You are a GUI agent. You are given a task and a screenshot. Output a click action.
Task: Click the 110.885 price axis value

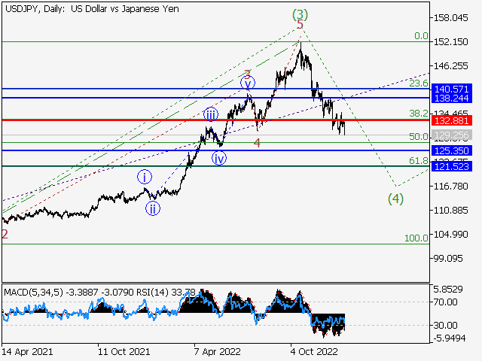coord(450,211)
